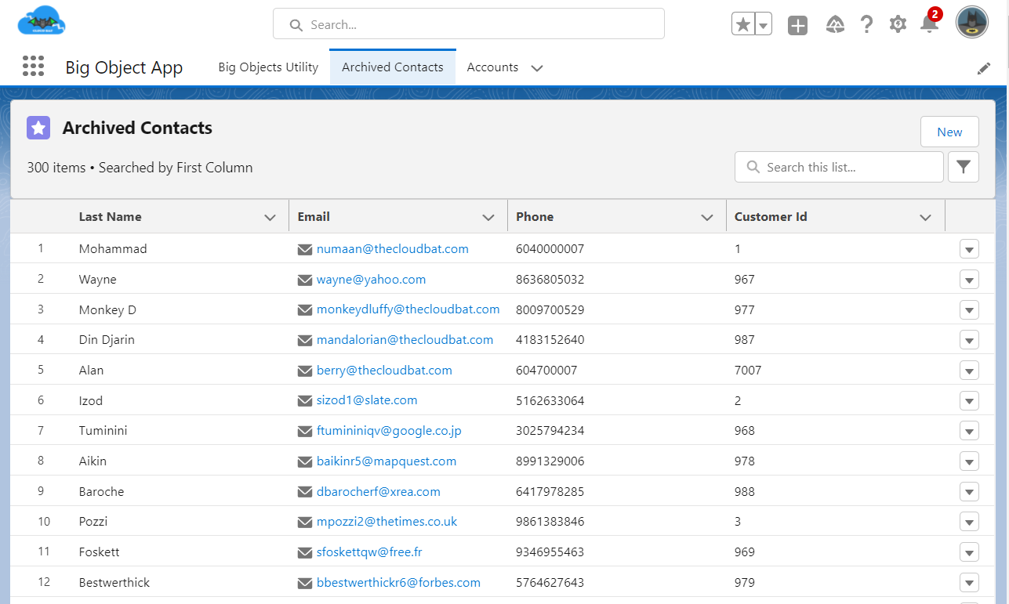Switch to the Big Objects Utility tab

click(x=268, y=67)
